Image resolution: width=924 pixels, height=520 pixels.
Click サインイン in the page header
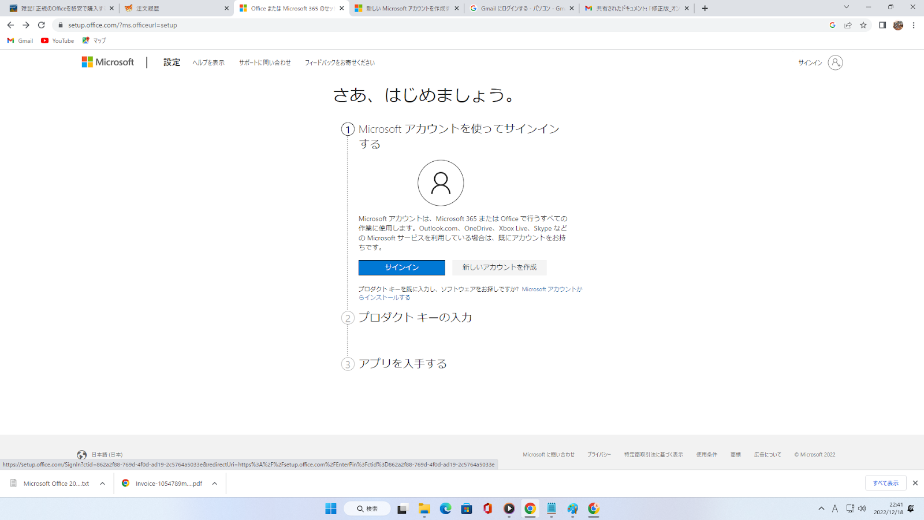pos(810,62)
